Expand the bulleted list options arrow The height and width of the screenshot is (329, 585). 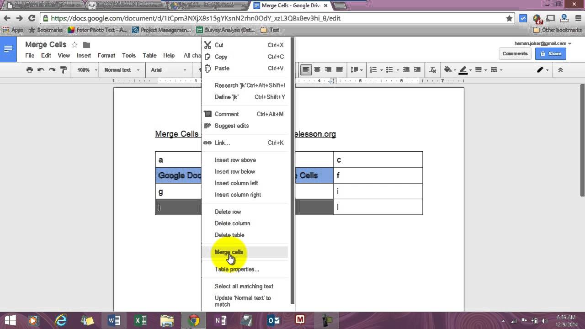pyautogui.click(x=398, y=70)
